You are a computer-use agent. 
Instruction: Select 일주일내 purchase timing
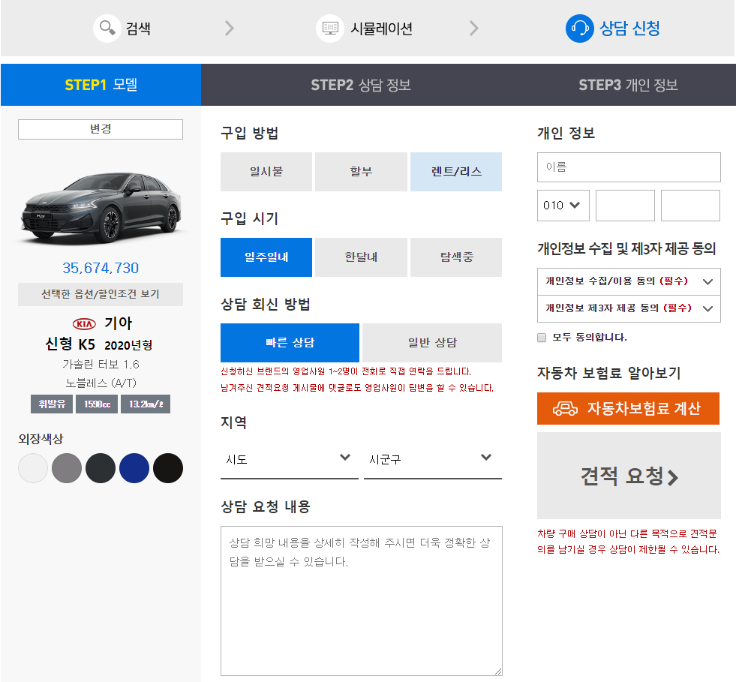pyautogui.click(x=266, y=257)
